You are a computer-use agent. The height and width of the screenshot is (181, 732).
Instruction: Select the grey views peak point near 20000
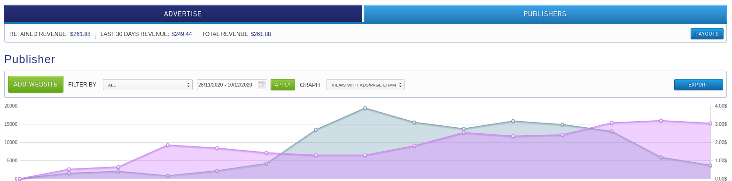(x=365, y=108)
